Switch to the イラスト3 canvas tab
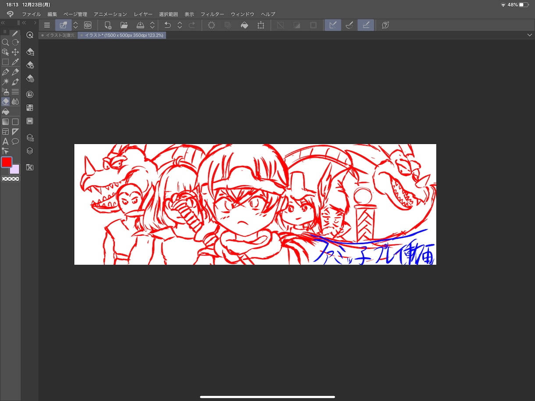This screenshot has width=535, height=401. tap(58, 35)
